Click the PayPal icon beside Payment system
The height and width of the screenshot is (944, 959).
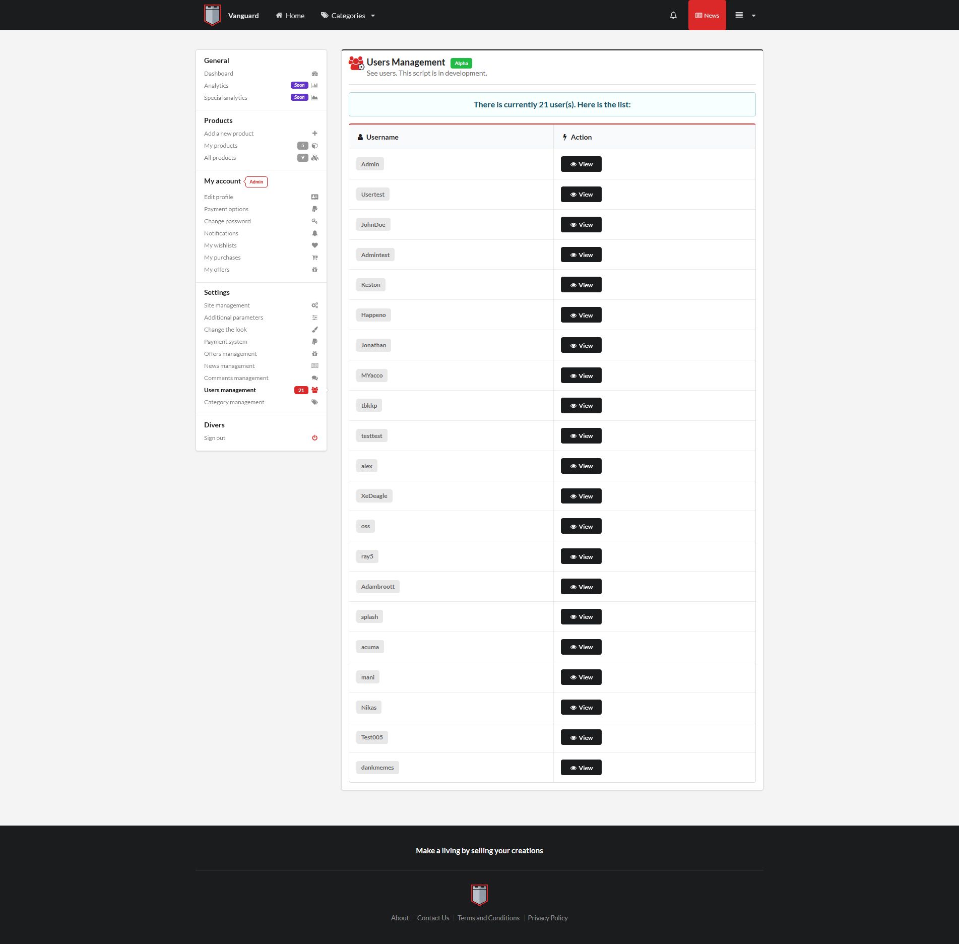pyautogui.click(x=314, y=342)
